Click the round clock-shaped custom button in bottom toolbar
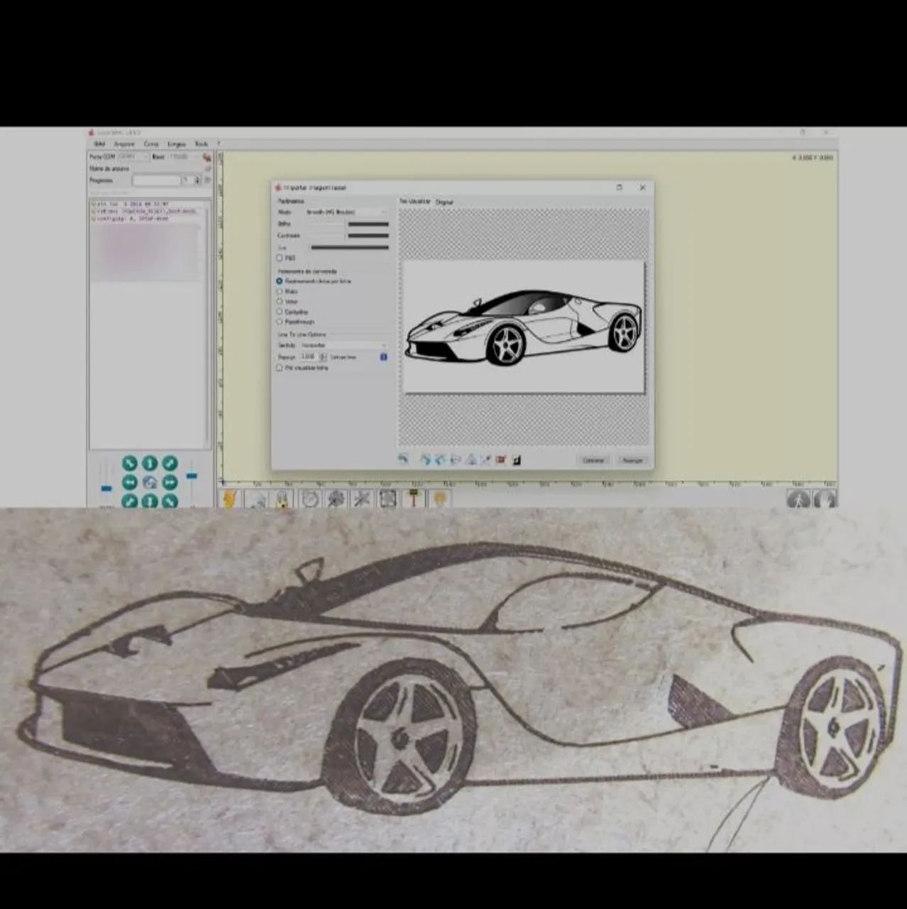This screenshot has height=909, width=907. (311, 499)
